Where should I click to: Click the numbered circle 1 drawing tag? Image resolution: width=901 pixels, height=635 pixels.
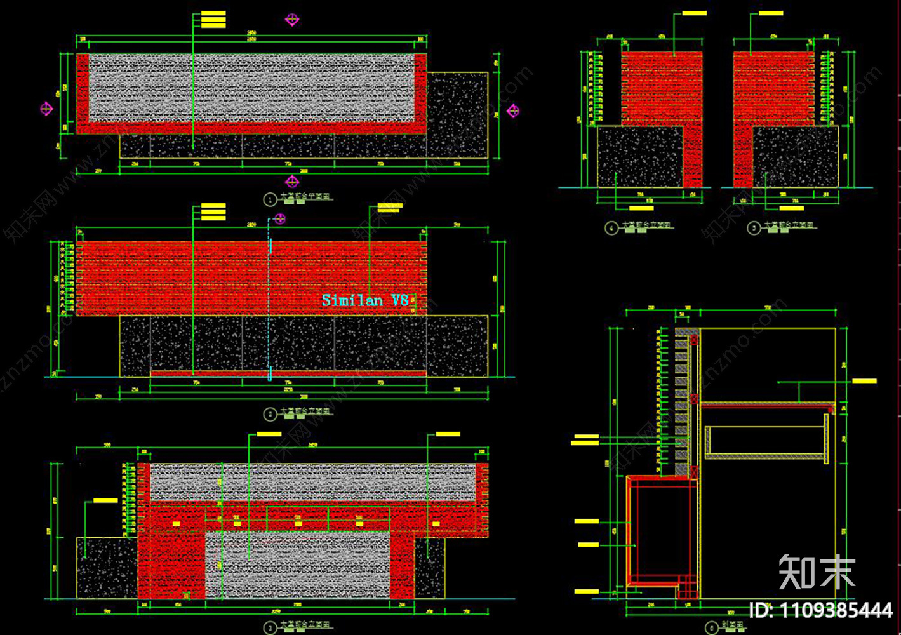270,199
